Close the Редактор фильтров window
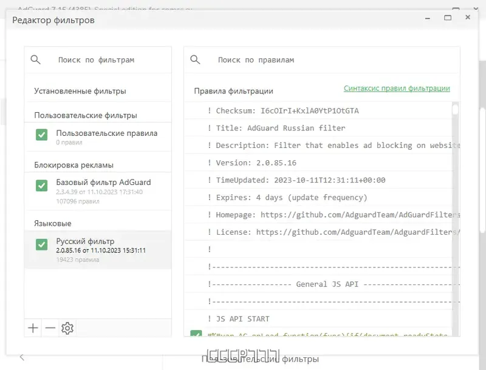 click(468, 18)
